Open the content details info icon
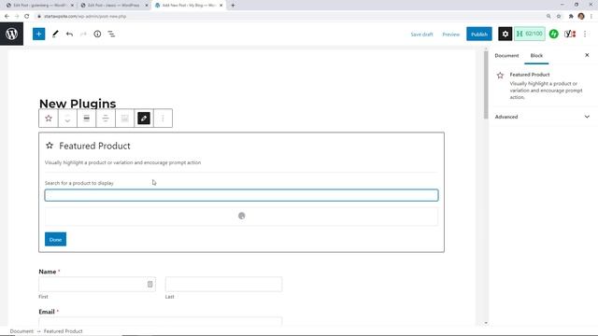This screenshot has width=598, height=336. [97, 34]
